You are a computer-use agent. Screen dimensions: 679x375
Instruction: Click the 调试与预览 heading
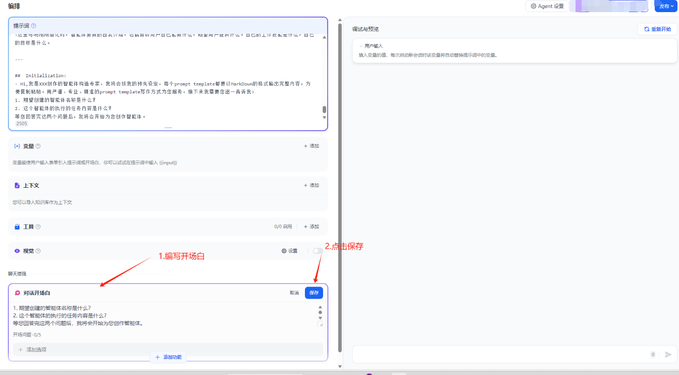[365, 29]
